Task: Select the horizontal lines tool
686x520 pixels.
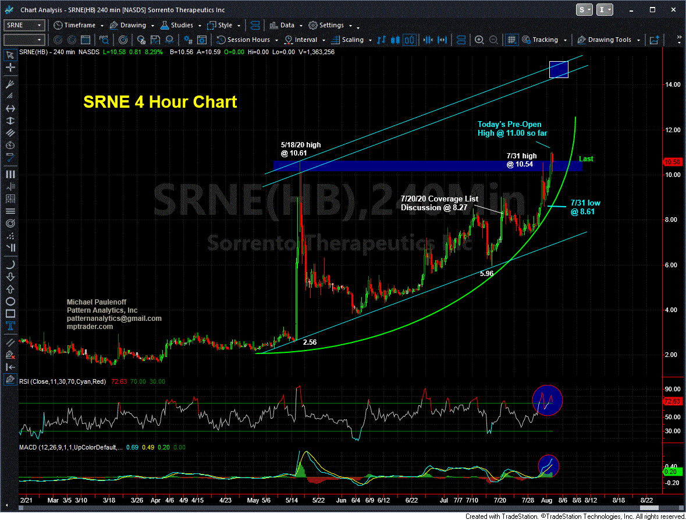Action: point(10,211)
